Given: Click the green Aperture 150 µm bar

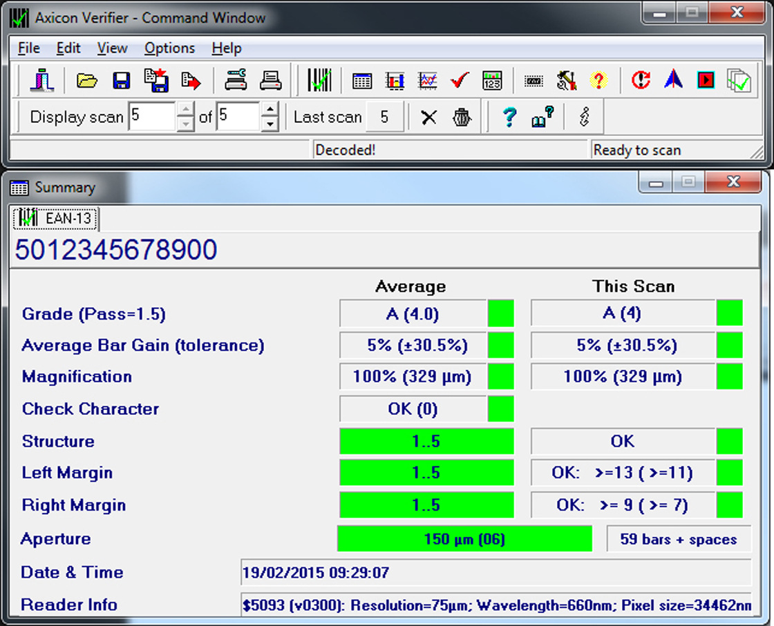Looking at the screenshot, I should coord(464,539).
